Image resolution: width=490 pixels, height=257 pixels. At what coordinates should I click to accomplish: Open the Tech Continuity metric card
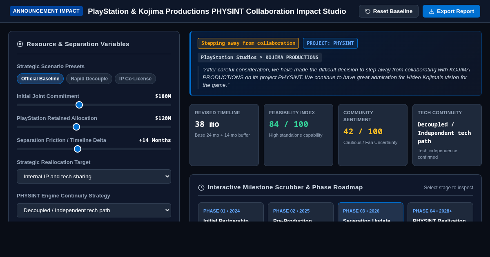click(447, 135)
